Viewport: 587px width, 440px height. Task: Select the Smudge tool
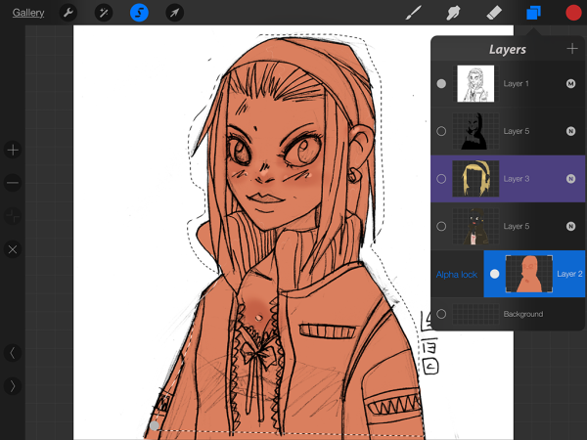[454, 13]
